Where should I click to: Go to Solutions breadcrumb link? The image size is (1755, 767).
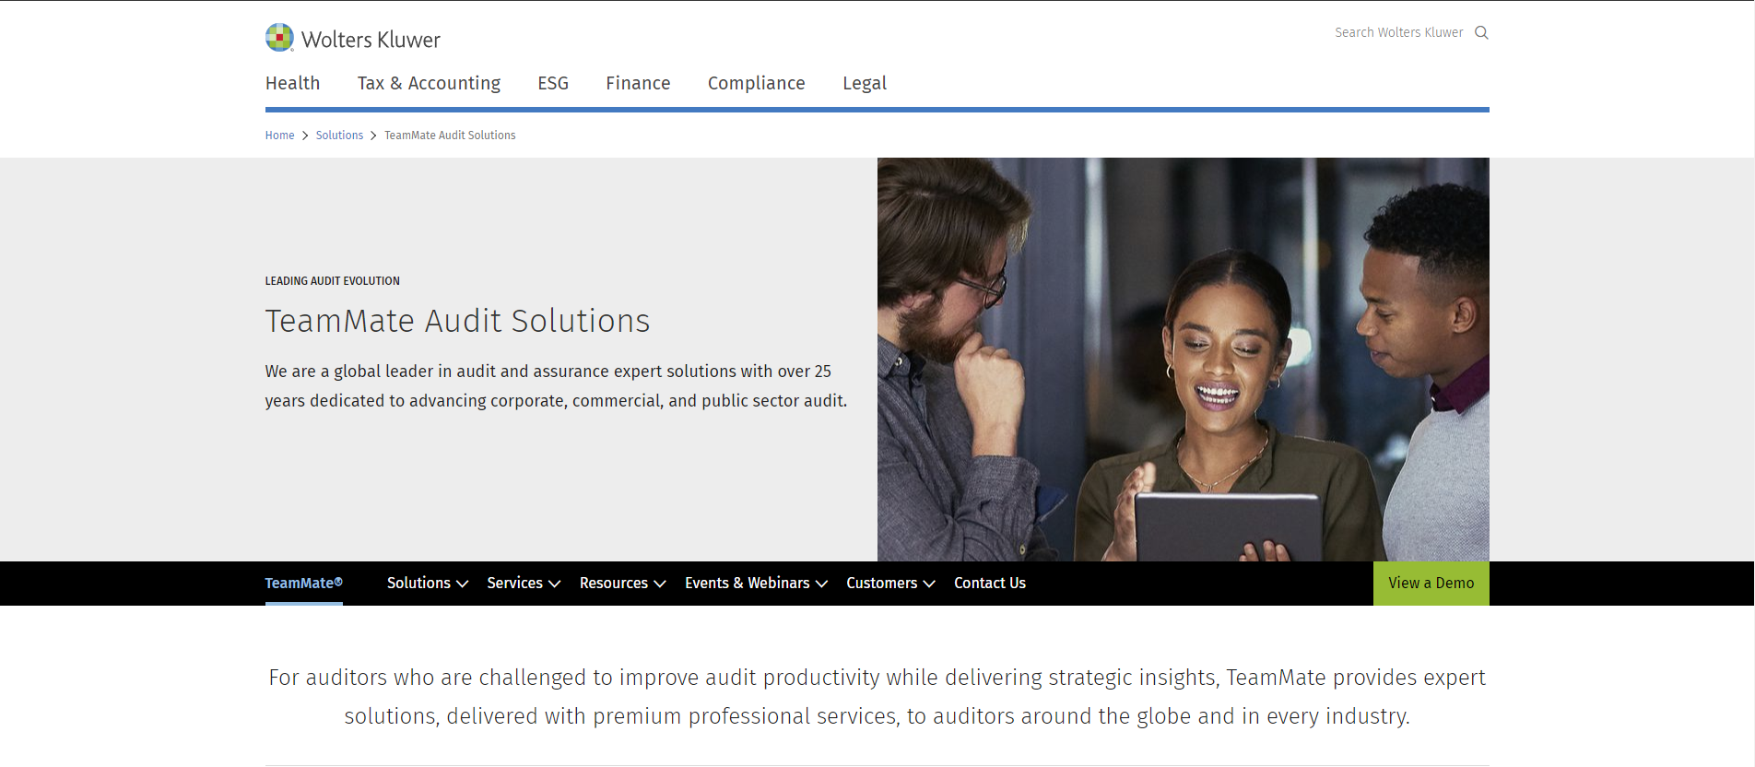click(x=339, y=136)
